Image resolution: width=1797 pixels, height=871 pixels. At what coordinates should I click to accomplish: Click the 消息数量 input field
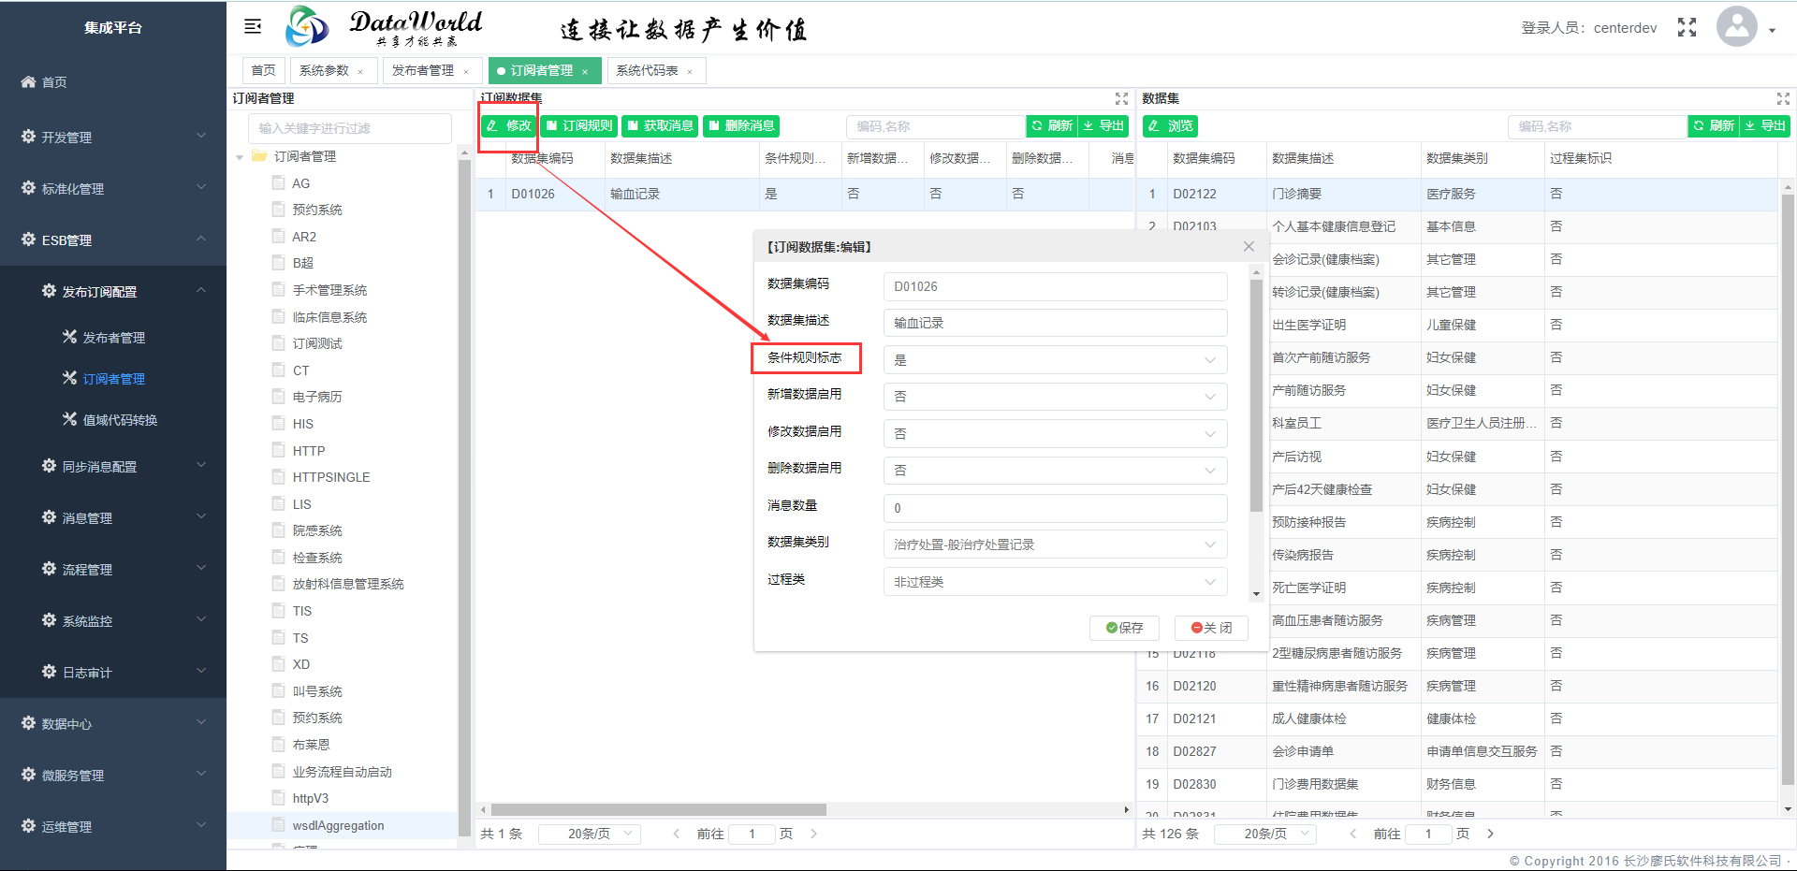[1055, 508]
